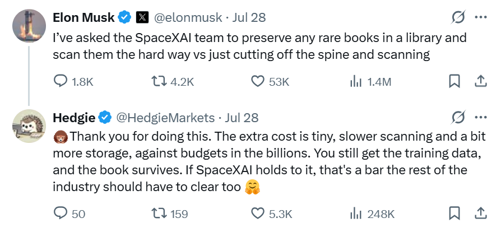Viewport: 501px width, 232px height.
Task: Open Hedgie's hedgehog avatar
Action: (29, 126)
